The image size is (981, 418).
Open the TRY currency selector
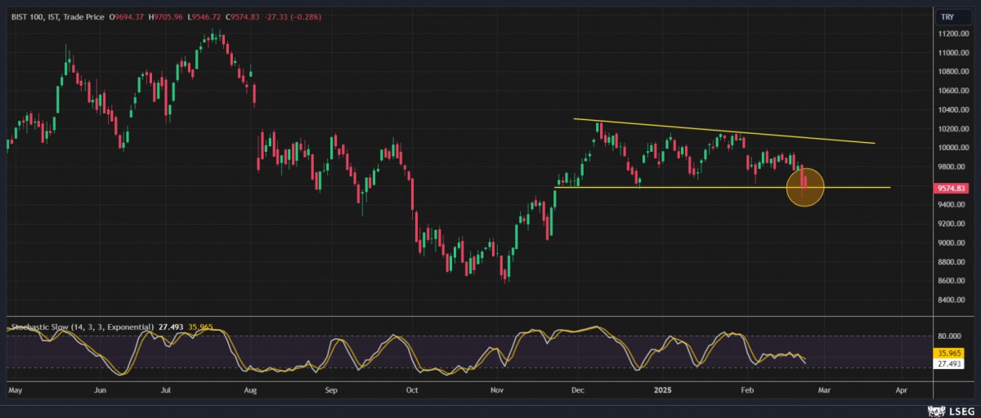(x=948, y=16)
